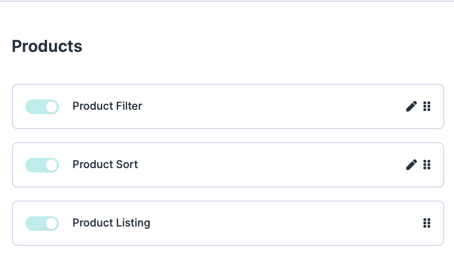Click the Product Sort reorder grip
The height and width of the screenshot is (253, 454).
click(x=426, y=164)
